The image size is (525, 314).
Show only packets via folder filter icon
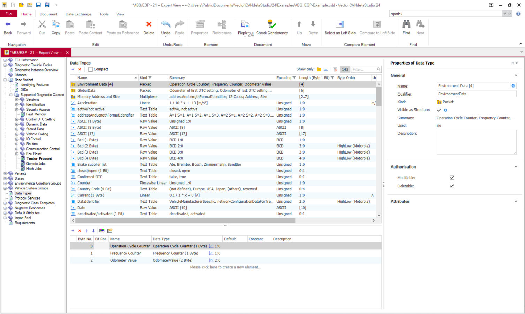(319, 69)
